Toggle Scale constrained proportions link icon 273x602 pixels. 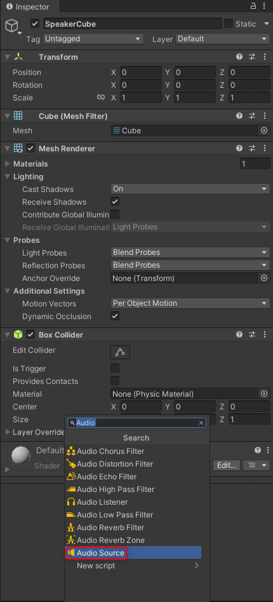tap(101, 97)
